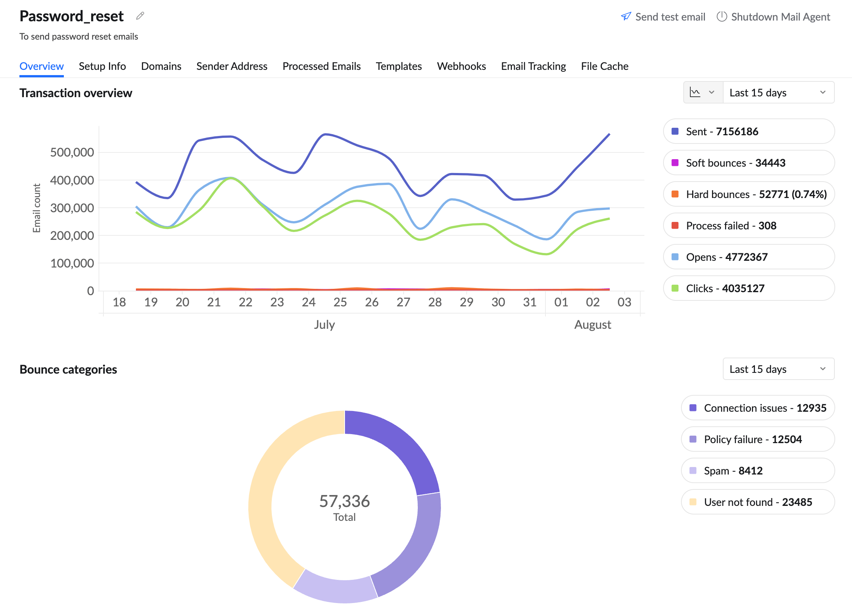
Task: Click the power icon for Shutdown Mail Agent
Action: tap(721, 16)
